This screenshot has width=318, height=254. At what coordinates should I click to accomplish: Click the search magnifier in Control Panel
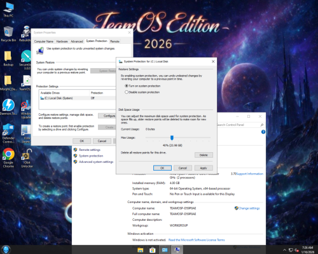(x=262, y=125)
